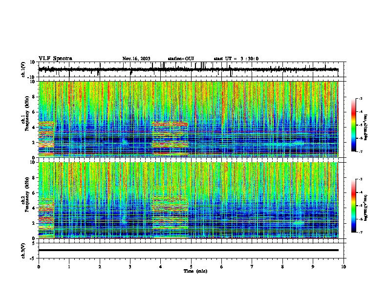Click time axis tick label "4"
Image resolution: width=387 pixels, height=299 pixels.
161,267
